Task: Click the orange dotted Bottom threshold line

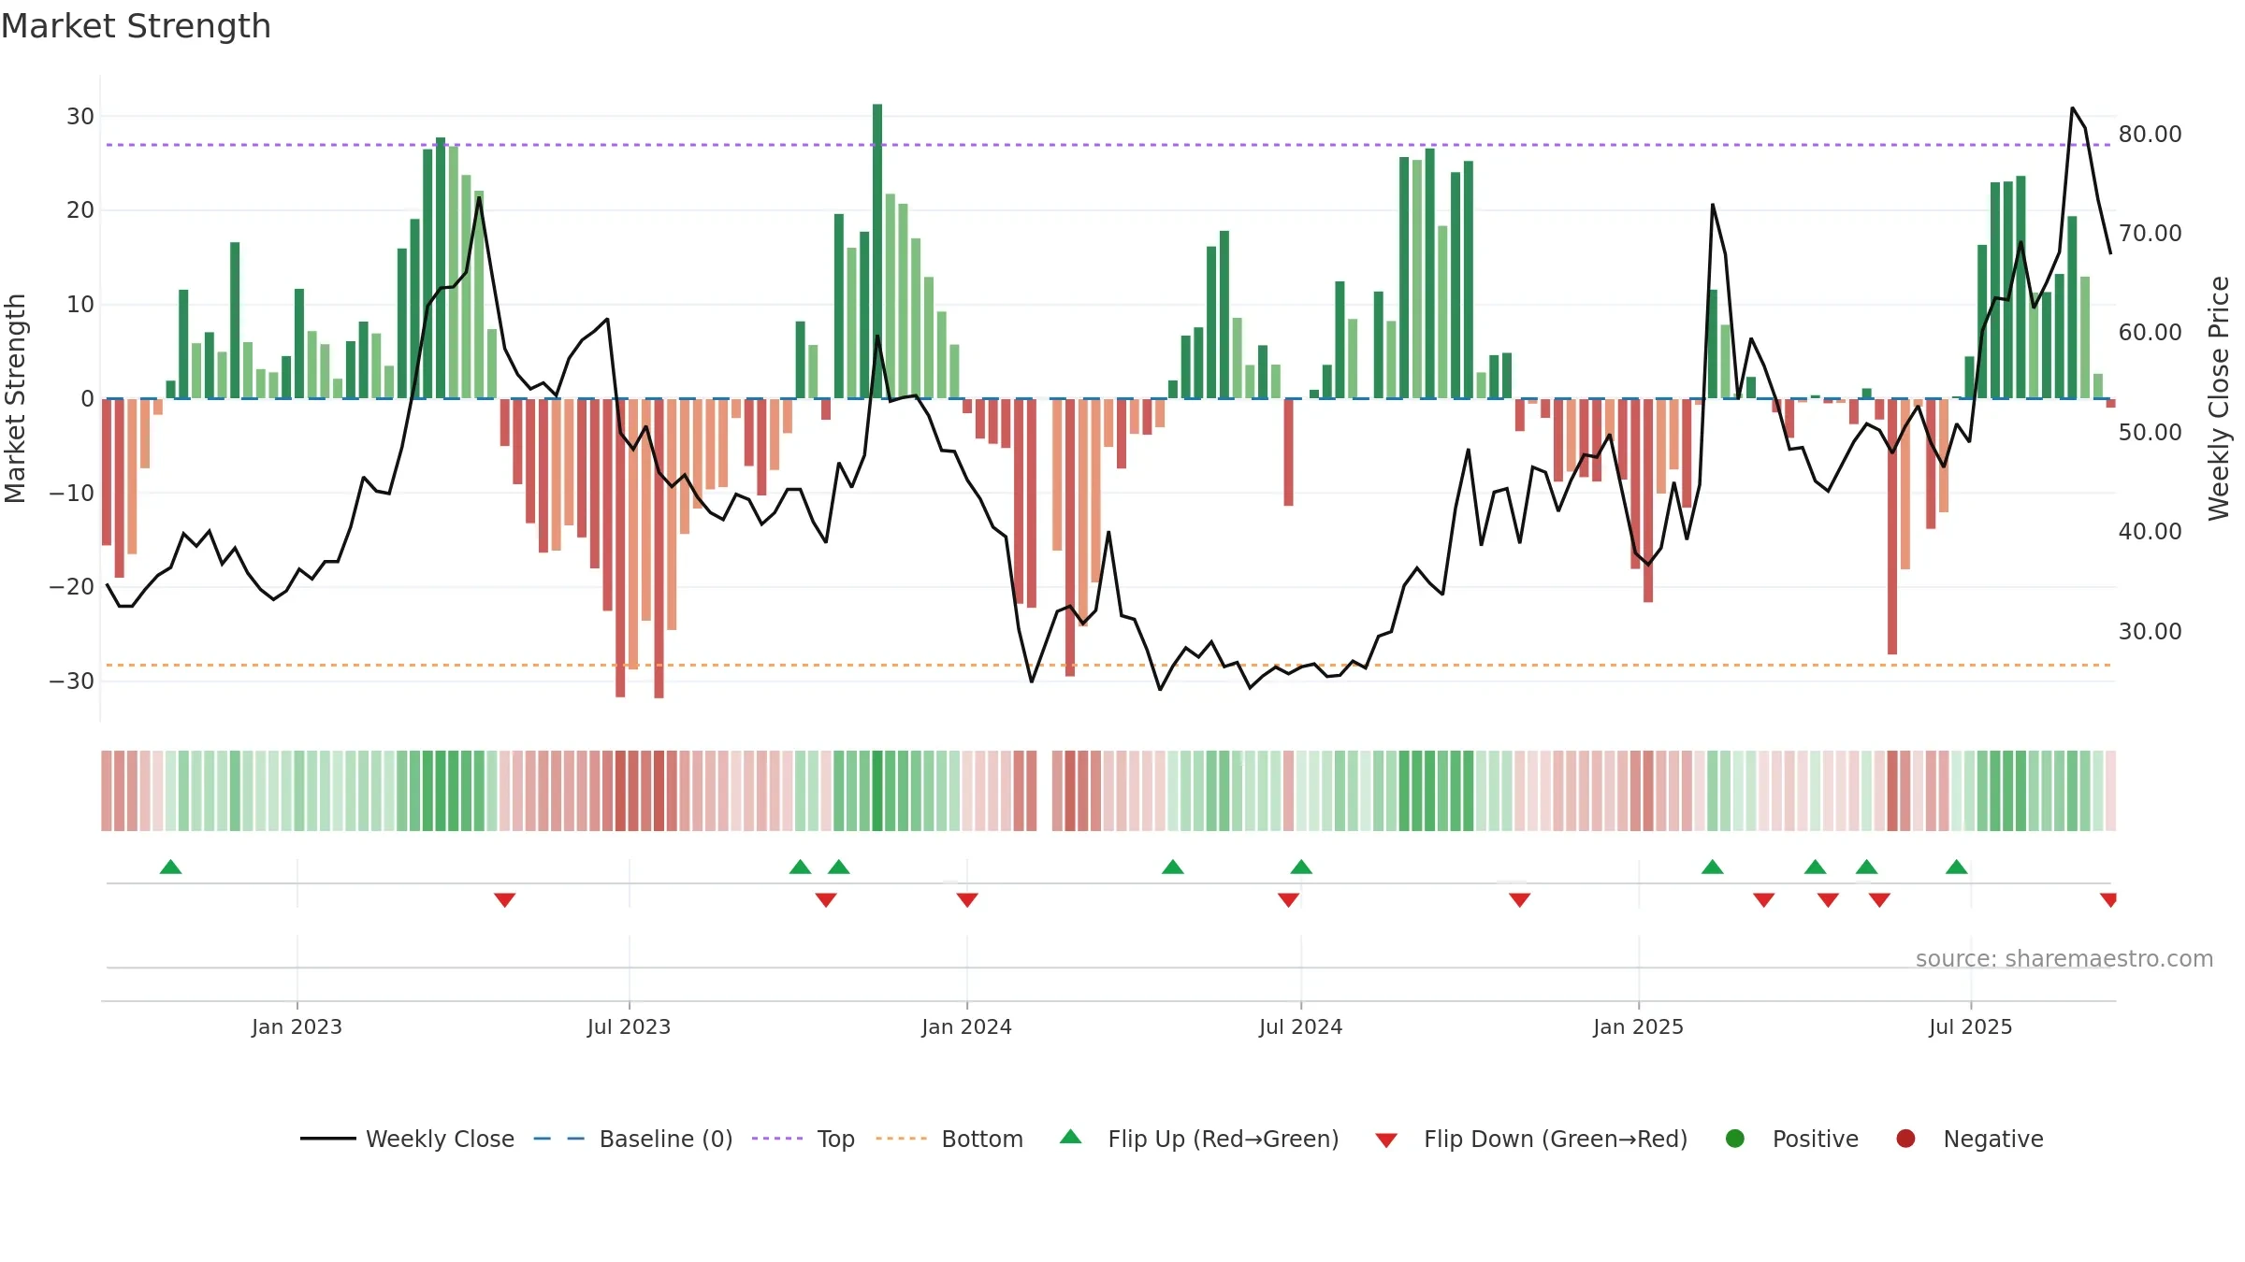Action: click(1108, 665)
